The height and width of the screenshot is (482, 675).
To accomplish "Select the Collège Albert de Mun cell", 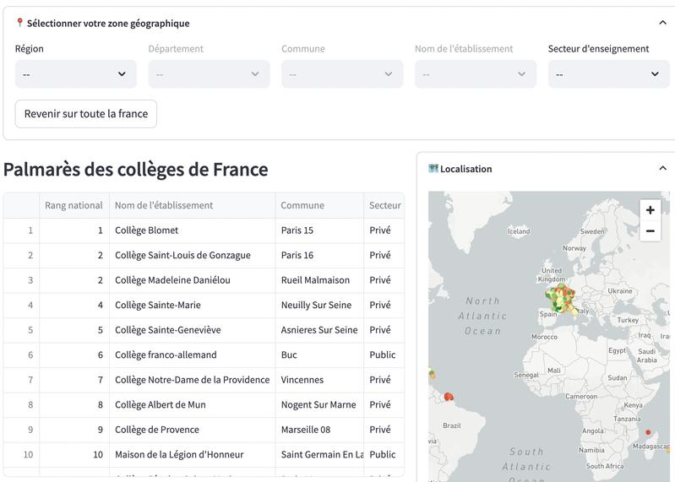I will point(192,405).
